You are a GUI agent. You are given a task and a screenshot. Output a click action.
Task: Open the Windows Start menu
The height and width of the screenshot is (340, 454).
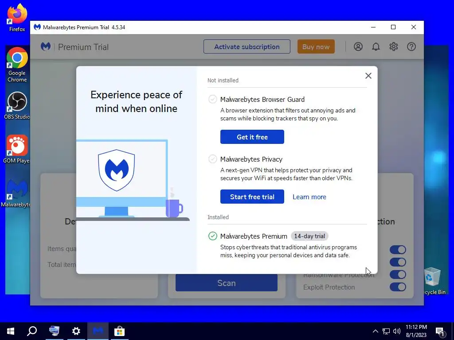click(11, 331)
